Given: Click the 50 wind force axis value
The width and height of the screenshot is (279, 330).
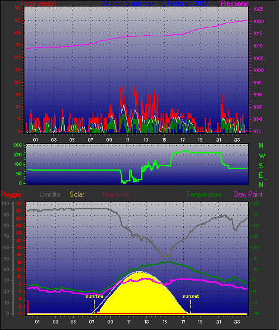Looking at the screenshot, I should click(17, 8).
